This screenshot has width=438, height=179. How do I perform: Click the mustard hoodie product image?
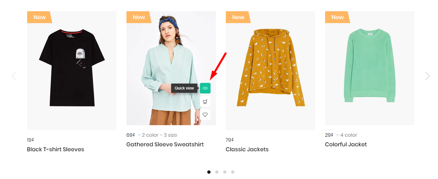coord(270,71)
